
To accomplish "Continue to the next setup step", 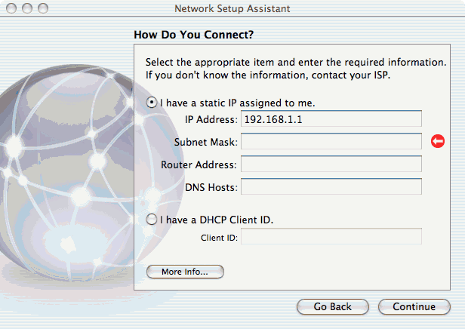I will coord(414,307).
